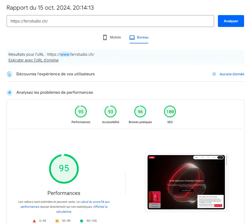Focus the URL input field
This screenshot has width=249, height=224.
[x=110, y=21]
